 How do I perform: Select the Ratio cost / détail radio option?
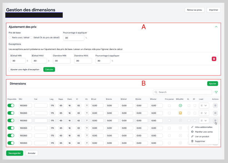[10, 38]
